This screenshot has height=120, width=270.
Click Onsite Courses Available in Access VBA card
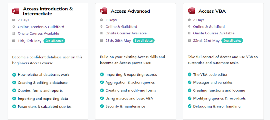tap(214, 33)
